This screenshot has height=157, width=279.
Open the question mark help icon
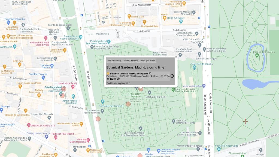(118, 79)
